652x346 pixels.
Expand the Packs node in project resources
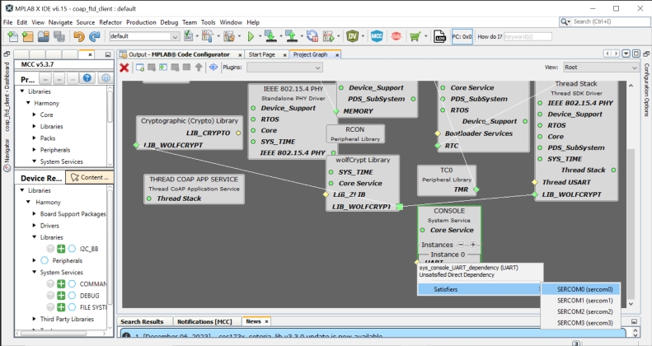(x=35, y=138)
